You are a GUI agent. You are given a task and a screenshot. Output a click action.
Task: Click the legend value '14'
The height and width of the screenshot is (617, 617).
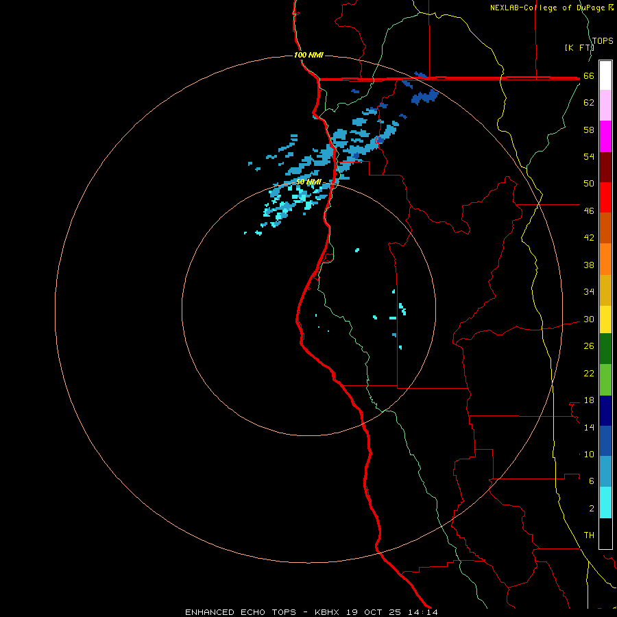(x=589, y=427)
